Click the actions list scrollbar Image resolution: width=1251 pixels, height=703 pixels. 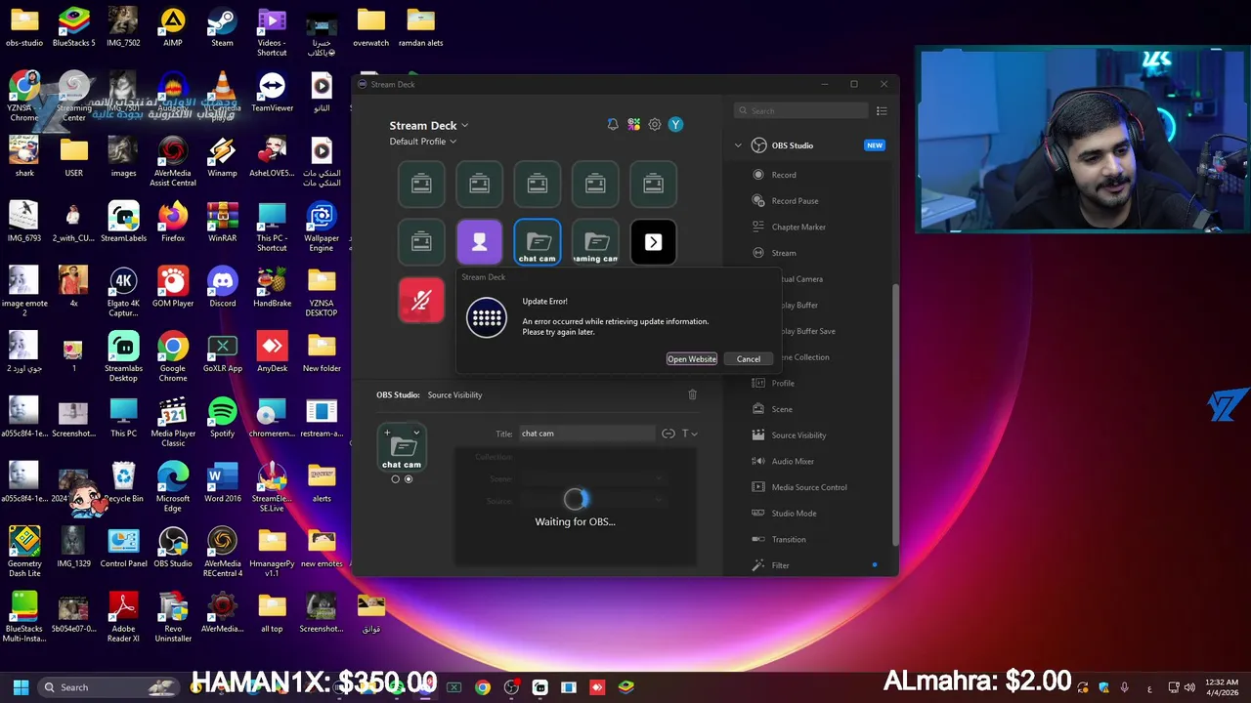coord(895,414)
